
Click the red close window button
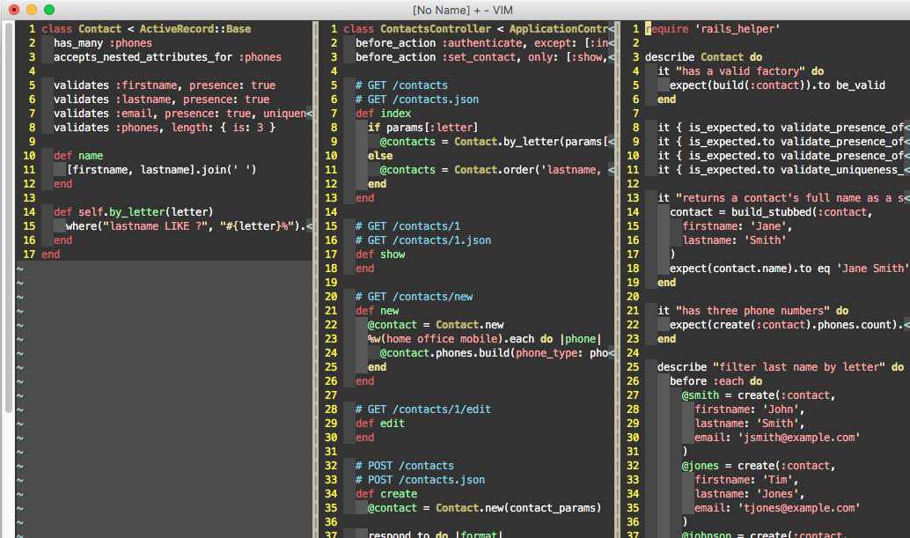point(14,10)
